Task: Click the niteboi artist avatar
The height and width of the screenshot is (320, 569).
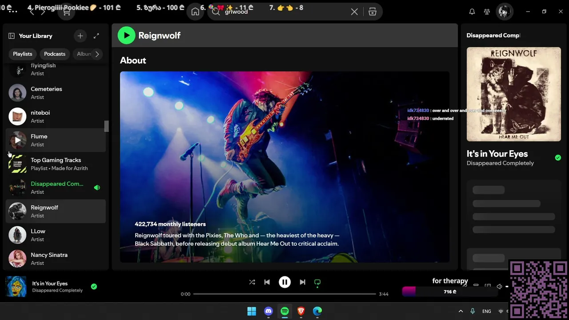Action: (17, 116)
